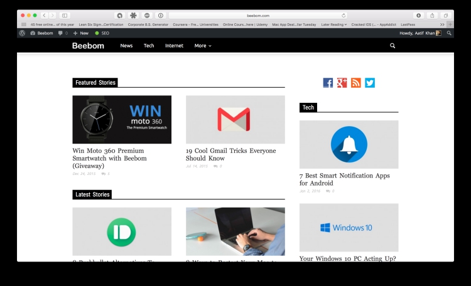Screen dimensions: 471x286
Task: Open the Udemy online courses bookmark
Action: 245,24
